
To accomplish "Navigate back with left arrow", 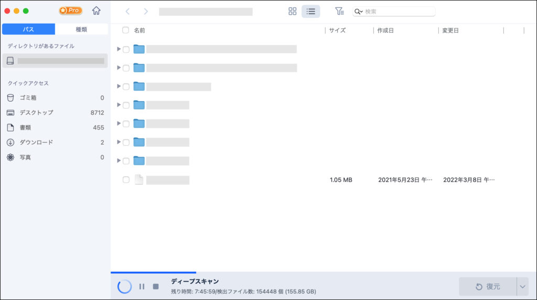I will coord(127,12).
